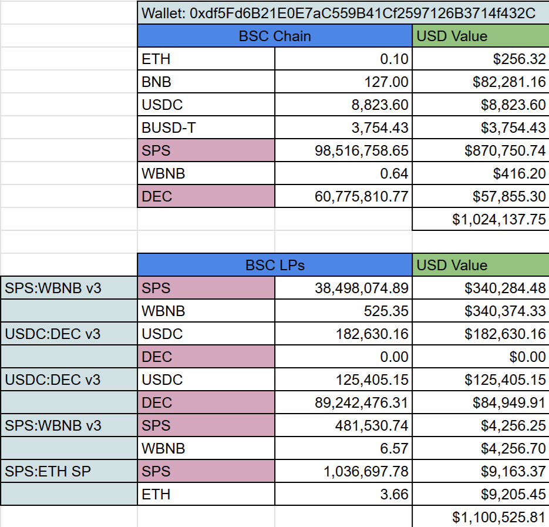This screenshot has width=549, height=527.
Task: Click the WBNB 525.35 amount cell
Action: coord(343,311)
